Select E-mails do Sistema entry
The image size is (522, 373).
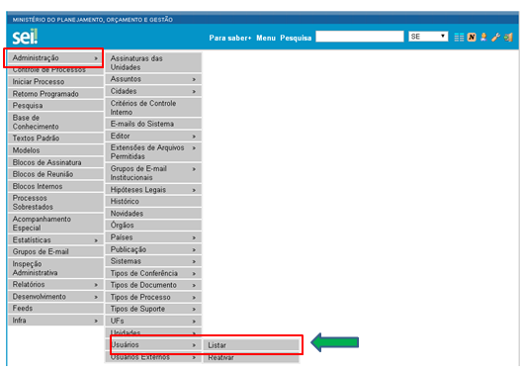click(x=153, y=124)
